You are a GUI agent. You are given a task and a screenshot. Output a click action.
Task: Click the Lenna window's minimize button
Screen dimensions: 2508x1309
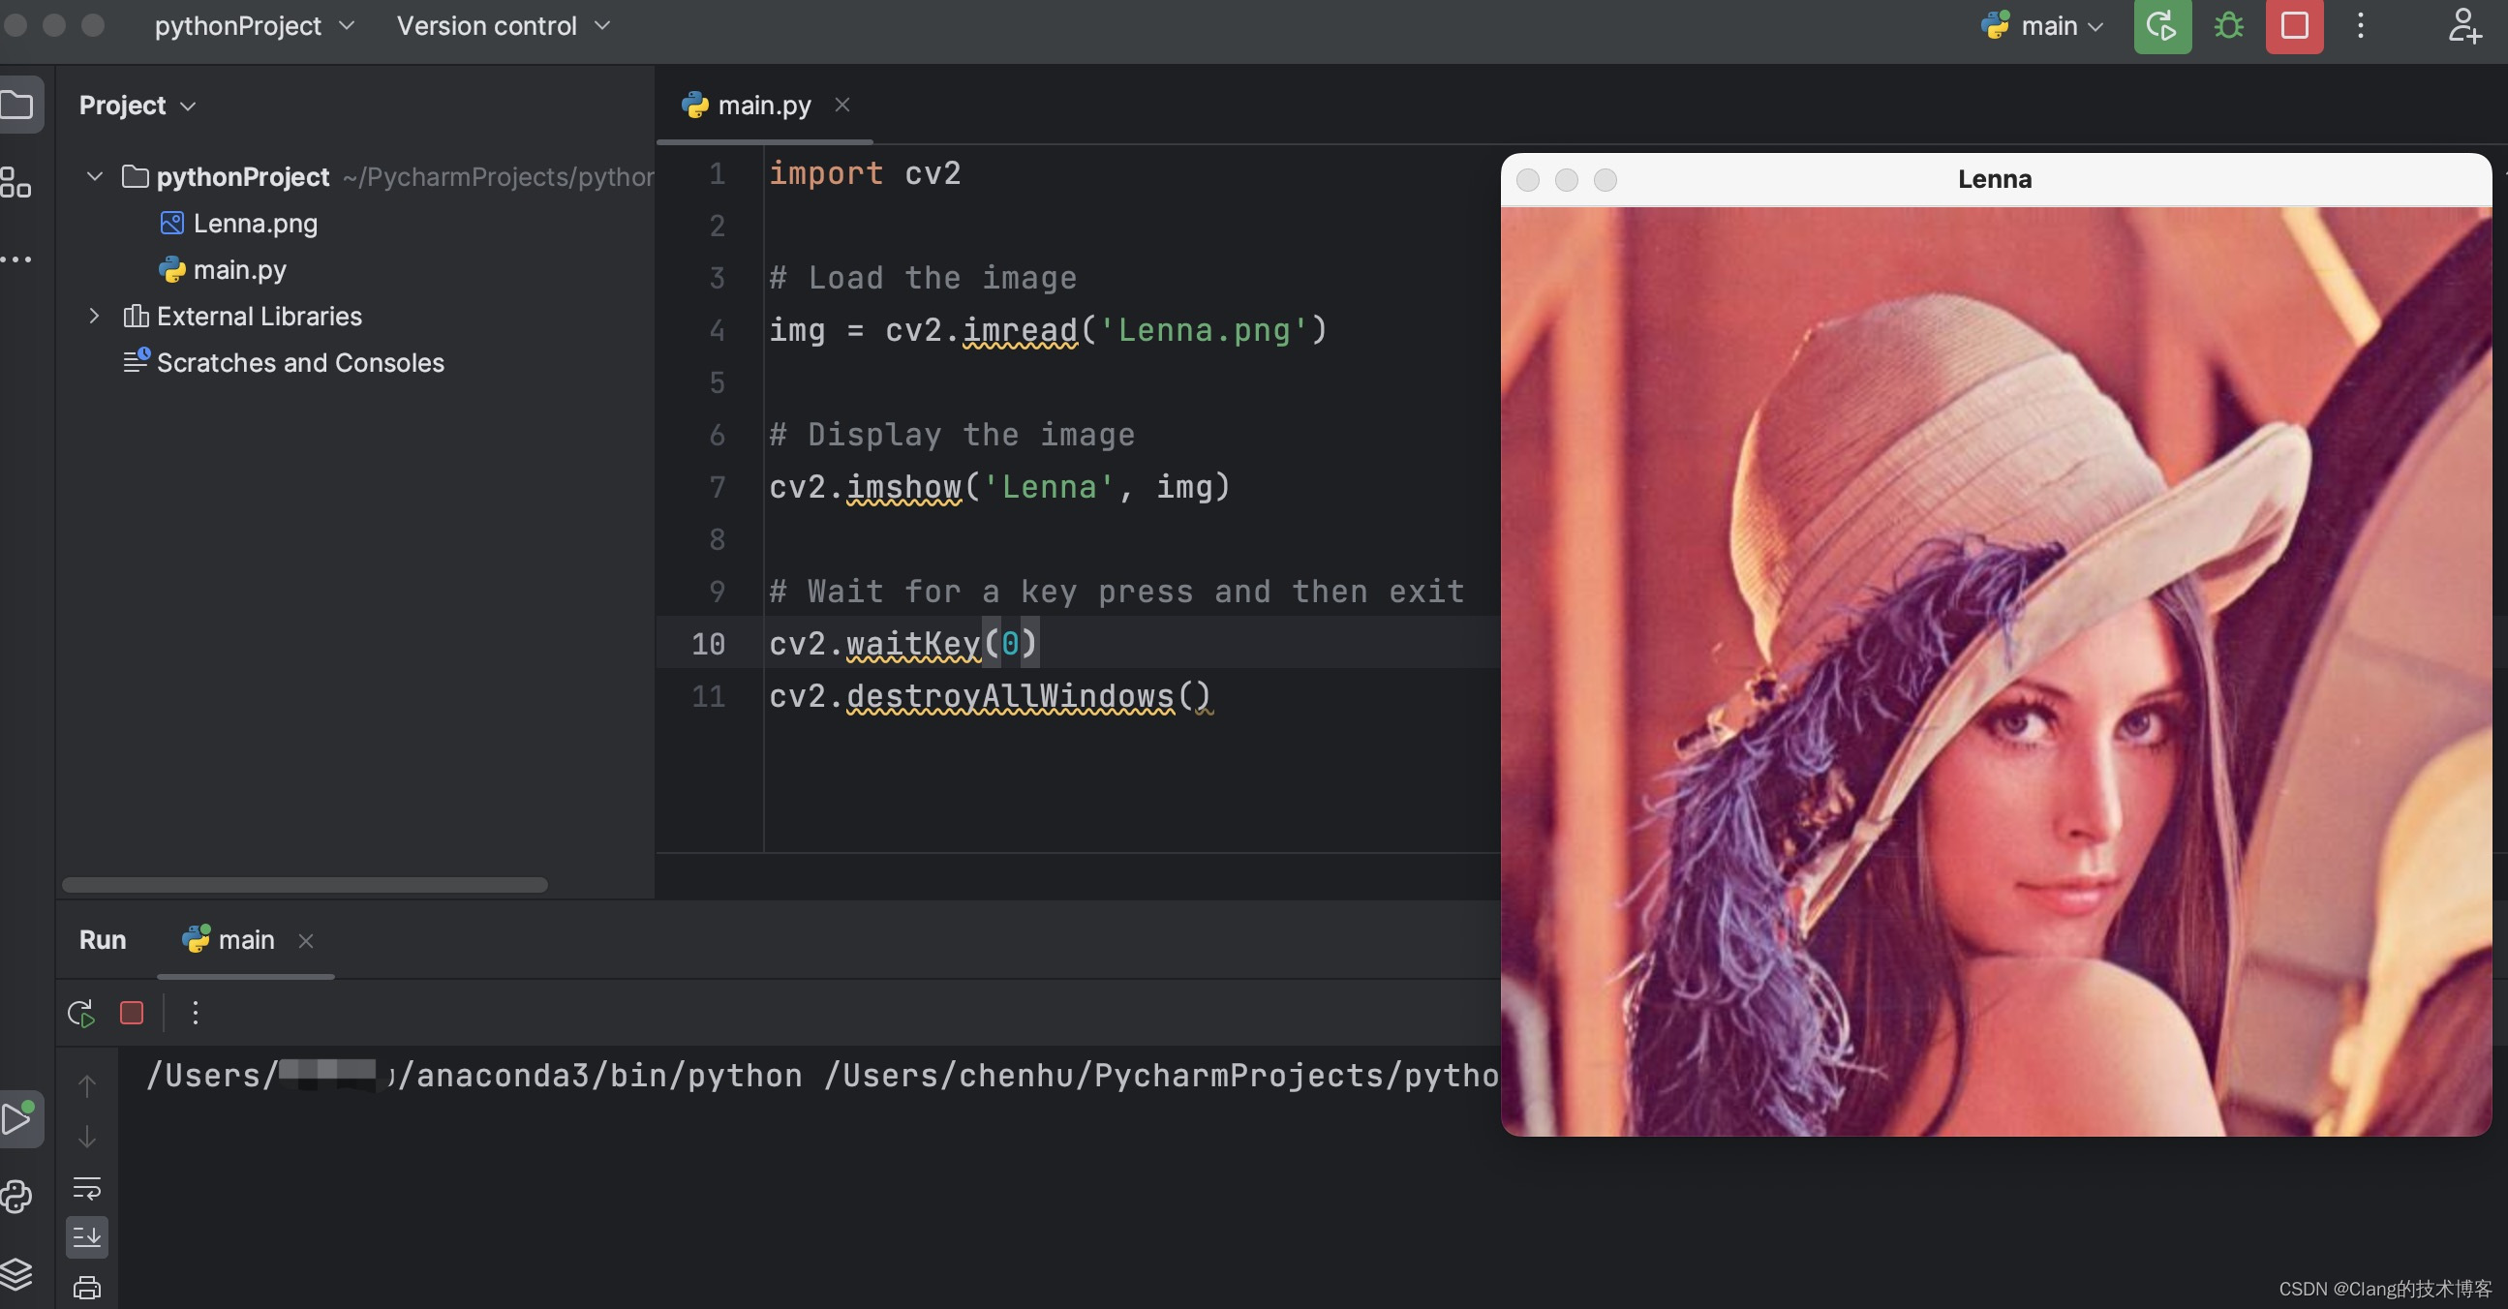coord(1567,180)
